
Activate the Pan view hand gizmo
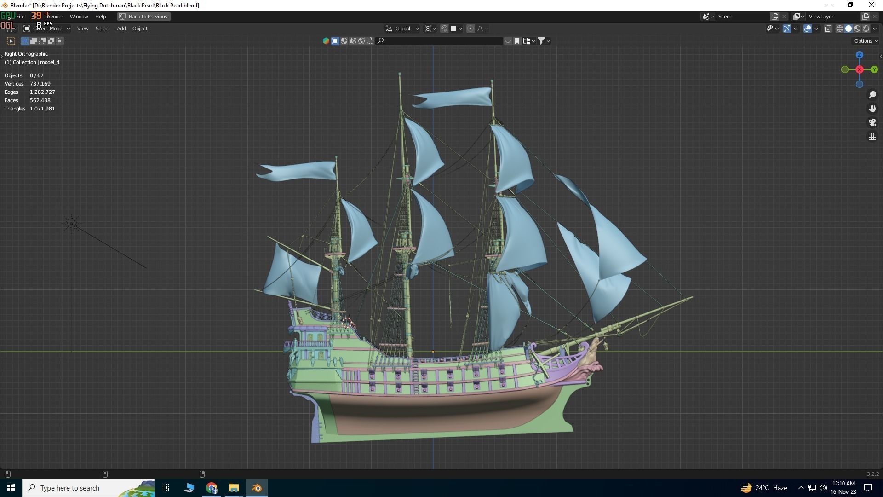tap(872, 109)
